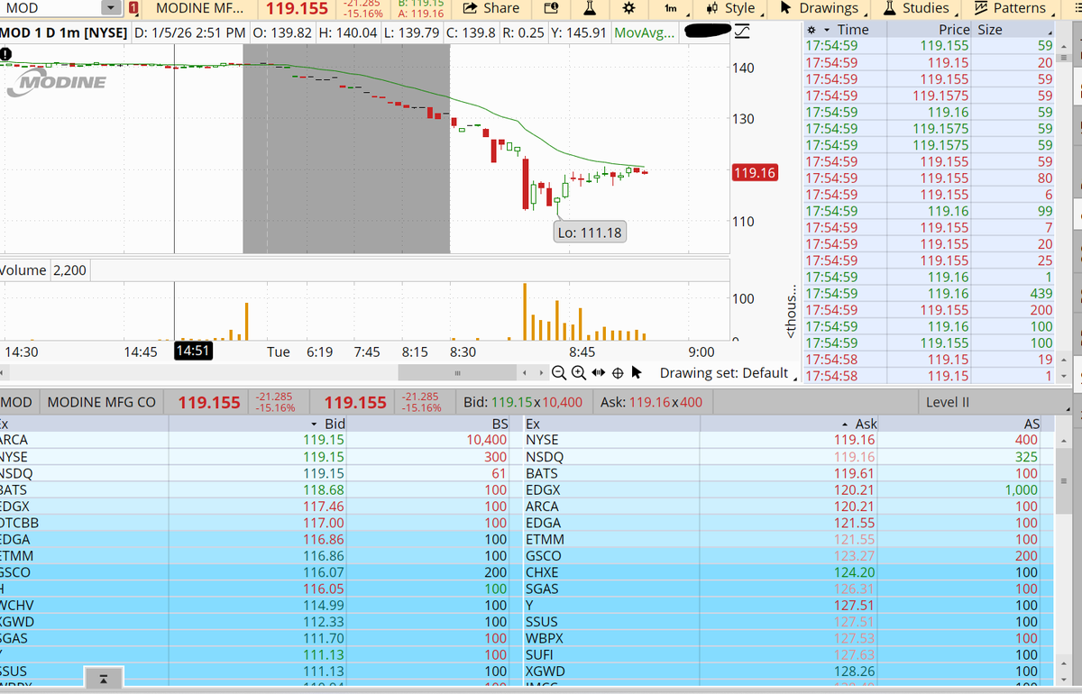This screenshot has height=694, width=1082.
Task: Open the Studies menu
Action: (x=916, y=8)
